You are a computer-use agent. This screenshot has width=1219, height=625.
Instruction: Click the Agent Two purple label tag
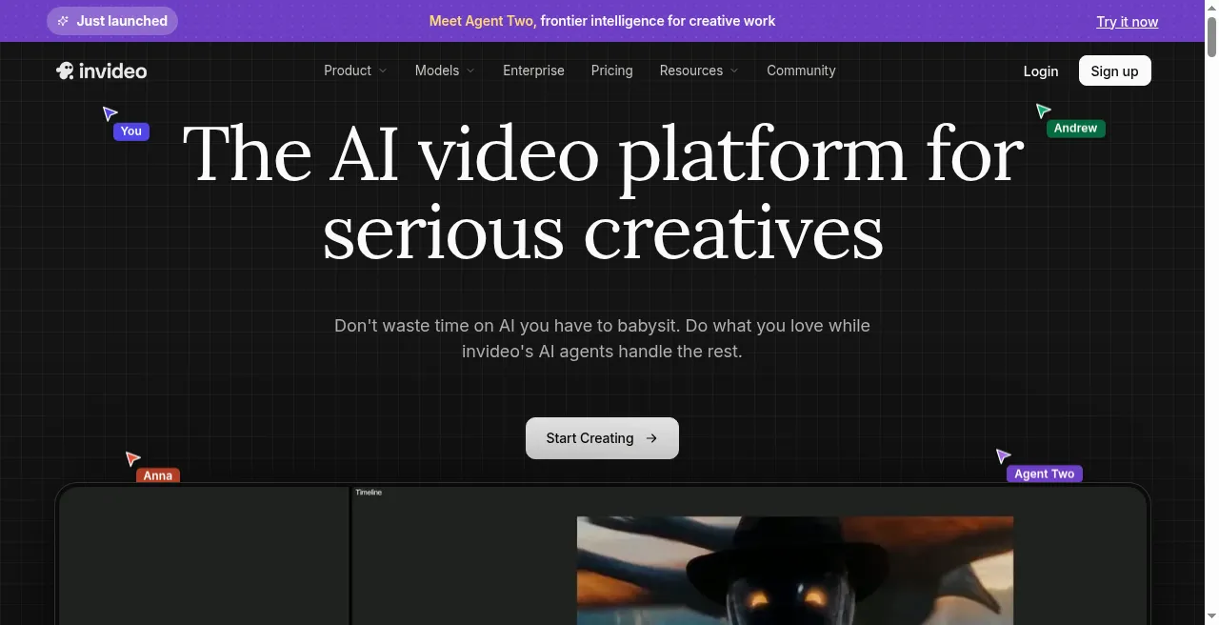1045,474
